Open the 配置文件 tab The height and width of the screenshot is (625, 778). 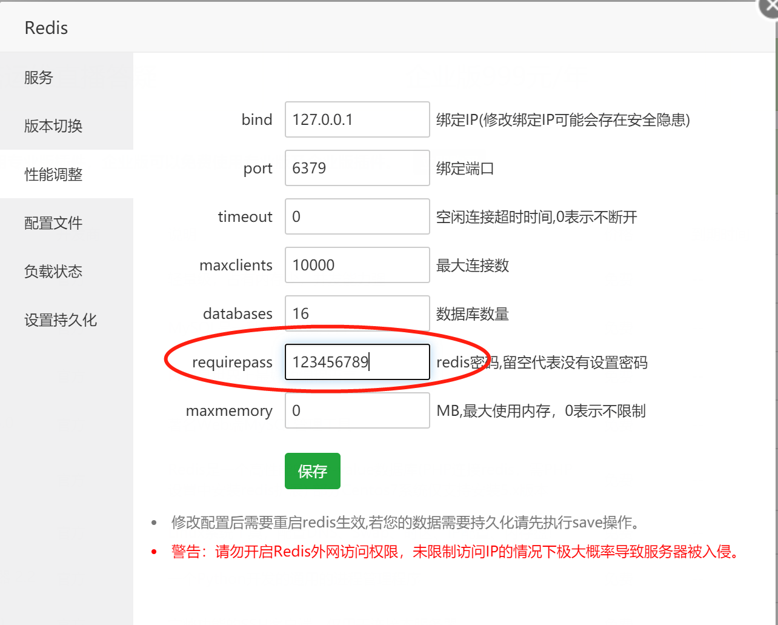point(66,222)
